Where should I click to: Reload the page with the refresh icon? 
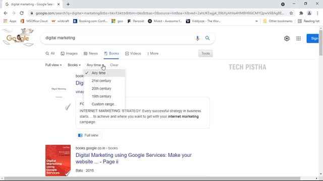click(22, 13)
